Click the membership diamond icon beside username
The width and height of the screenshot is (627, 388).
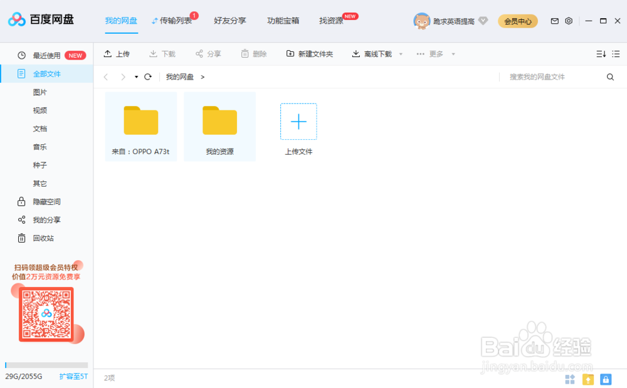point(483,21)
